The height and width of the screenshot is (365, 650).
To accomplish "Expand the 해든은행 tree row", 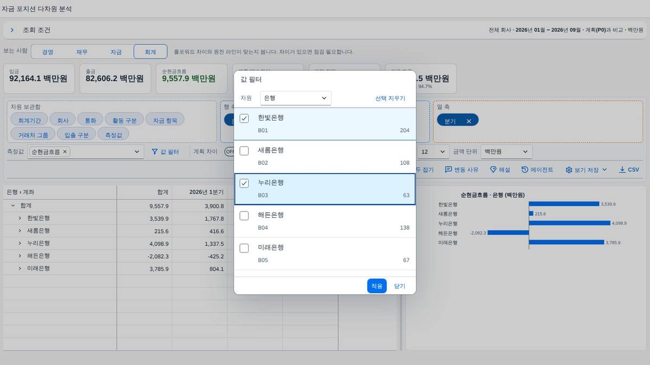I will click(20, 256).
